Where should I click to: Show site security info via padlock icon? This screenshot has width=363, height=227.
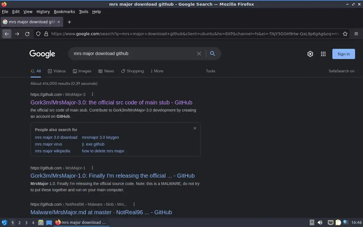[x=46, y=34]
